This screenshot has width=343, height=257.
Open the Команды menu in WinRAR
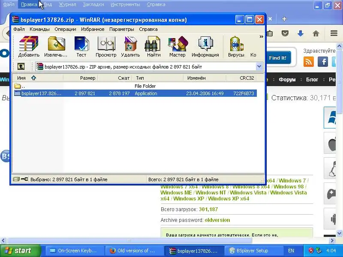[39, 29]
